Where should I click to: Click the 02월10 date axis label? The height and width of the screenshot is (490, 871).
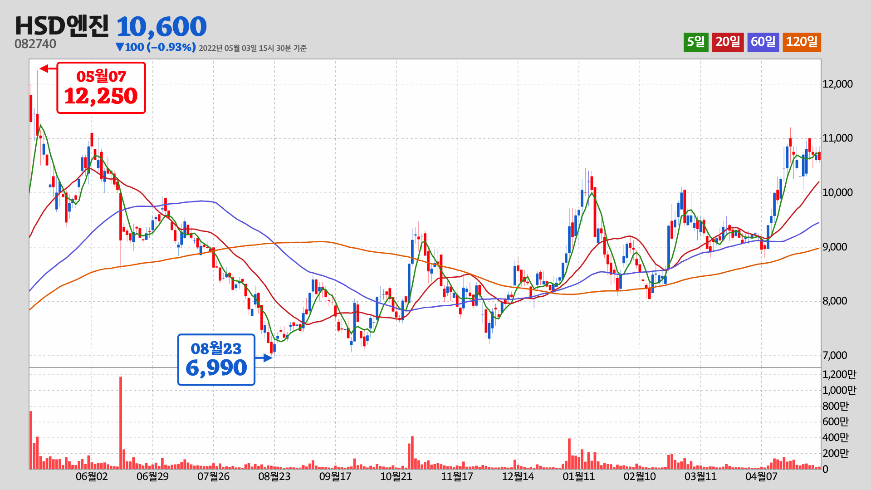[640, 476]
